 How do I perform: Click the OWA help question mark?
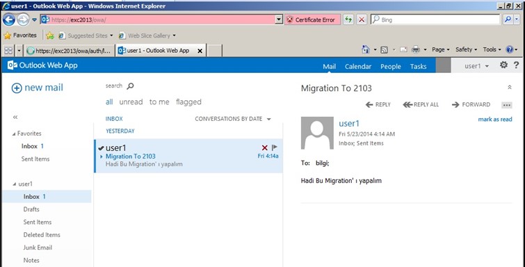[x=516, y=65]
